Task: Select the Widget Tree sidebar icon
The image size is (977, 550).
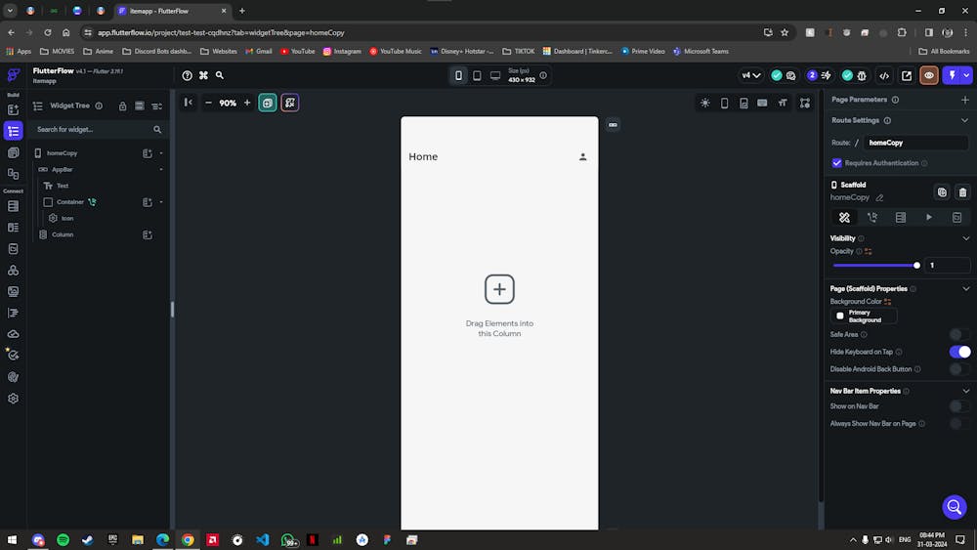Action: coord(13,131)
